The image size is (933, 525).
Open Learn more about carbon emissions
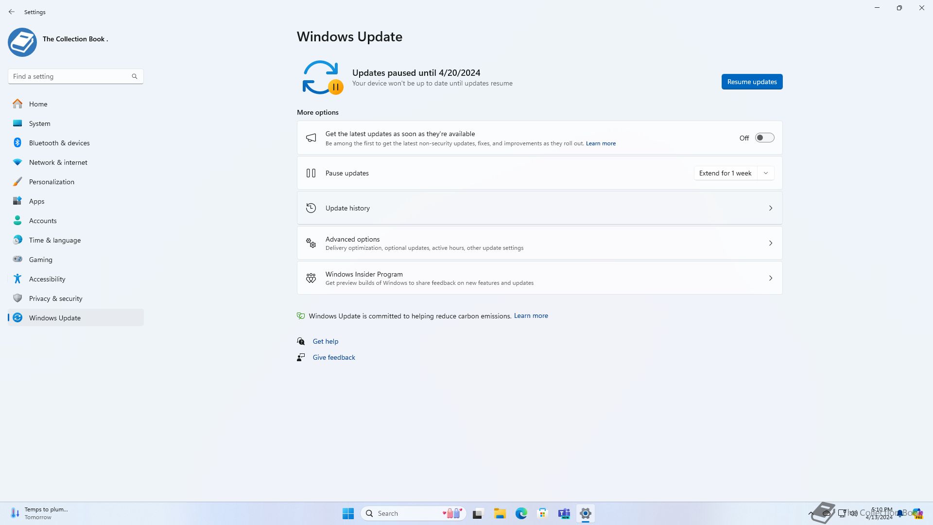[531, 316]
